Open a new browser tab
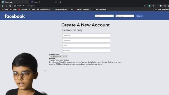 [60, 2]
